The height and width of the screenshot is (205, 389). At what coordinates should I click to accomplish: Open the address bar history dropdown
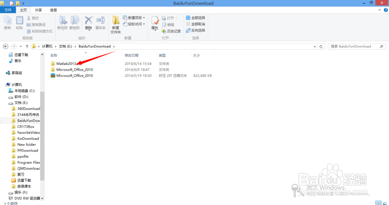click(315, 46)
